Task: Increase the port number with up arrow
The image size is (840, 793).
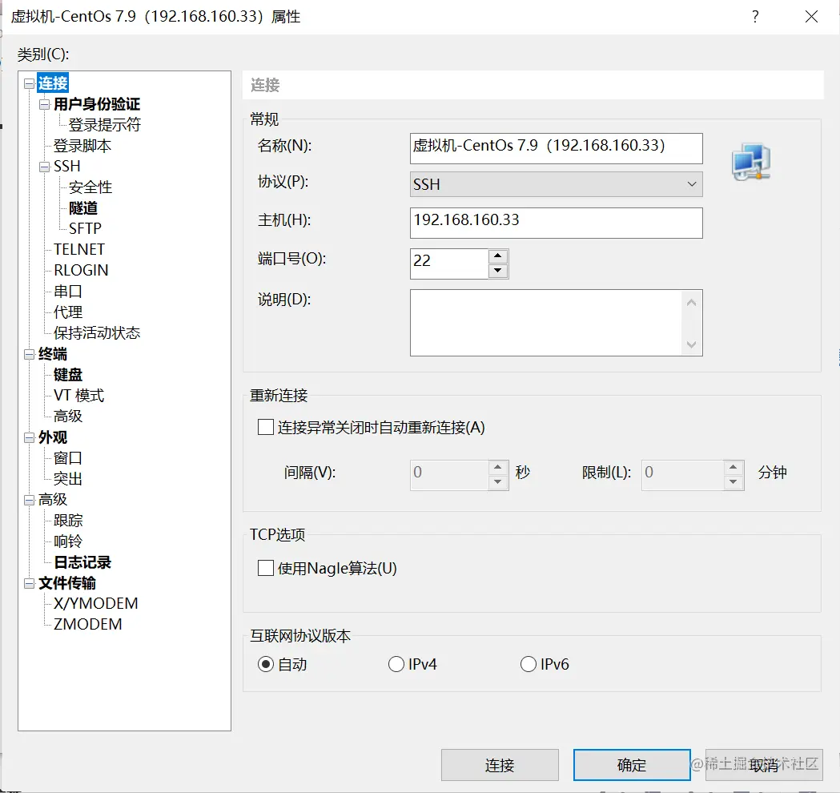Action: tap(498, 256)
